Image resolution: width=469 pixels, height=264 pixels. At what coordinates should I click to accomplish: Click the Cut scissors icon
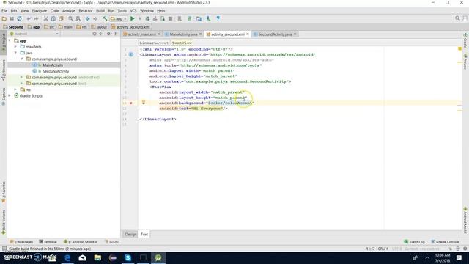pyautogui.click(x=45, y=18)
